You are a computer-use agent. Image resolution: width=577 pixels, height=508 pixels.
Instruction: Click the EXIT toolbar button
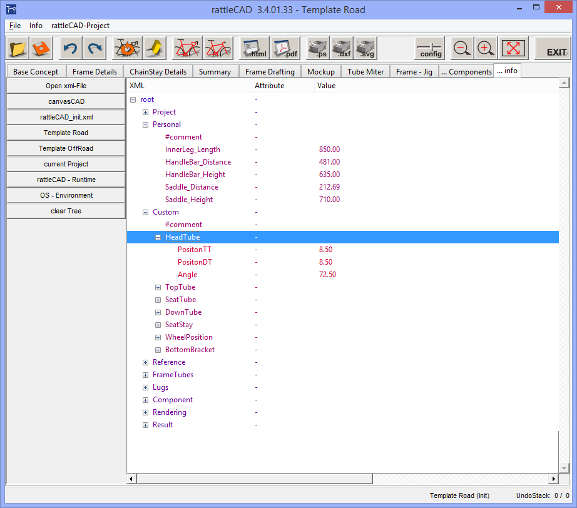pyautogui.click(x=553, y=48)
